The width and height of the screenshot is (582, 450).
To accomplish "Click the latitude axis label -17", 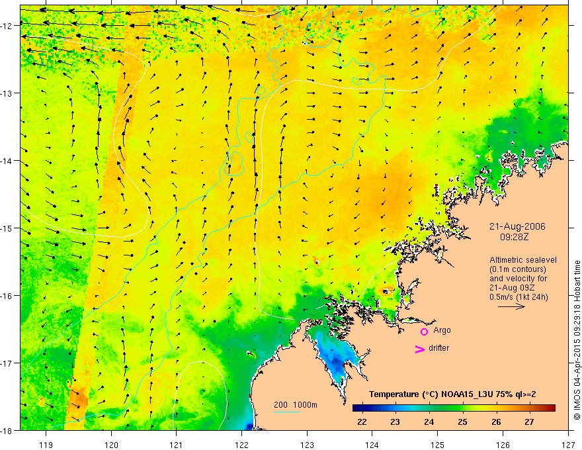I will click(x=7, y=363).
